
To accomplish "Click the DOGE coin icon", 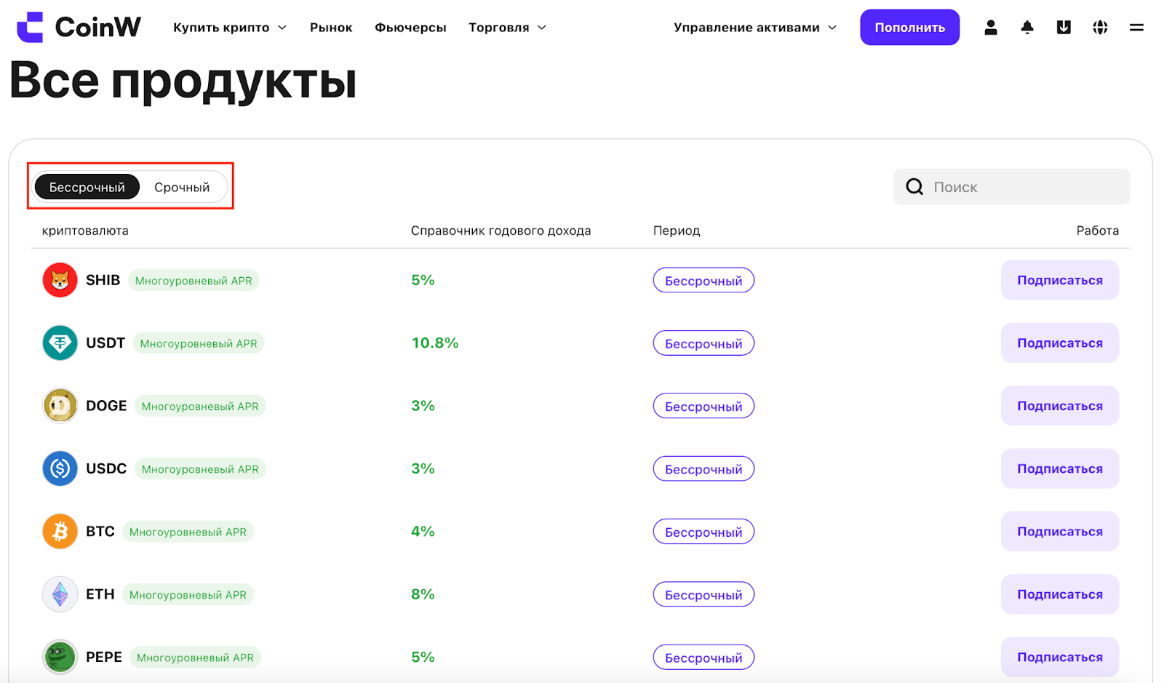I will click(60, 406).
